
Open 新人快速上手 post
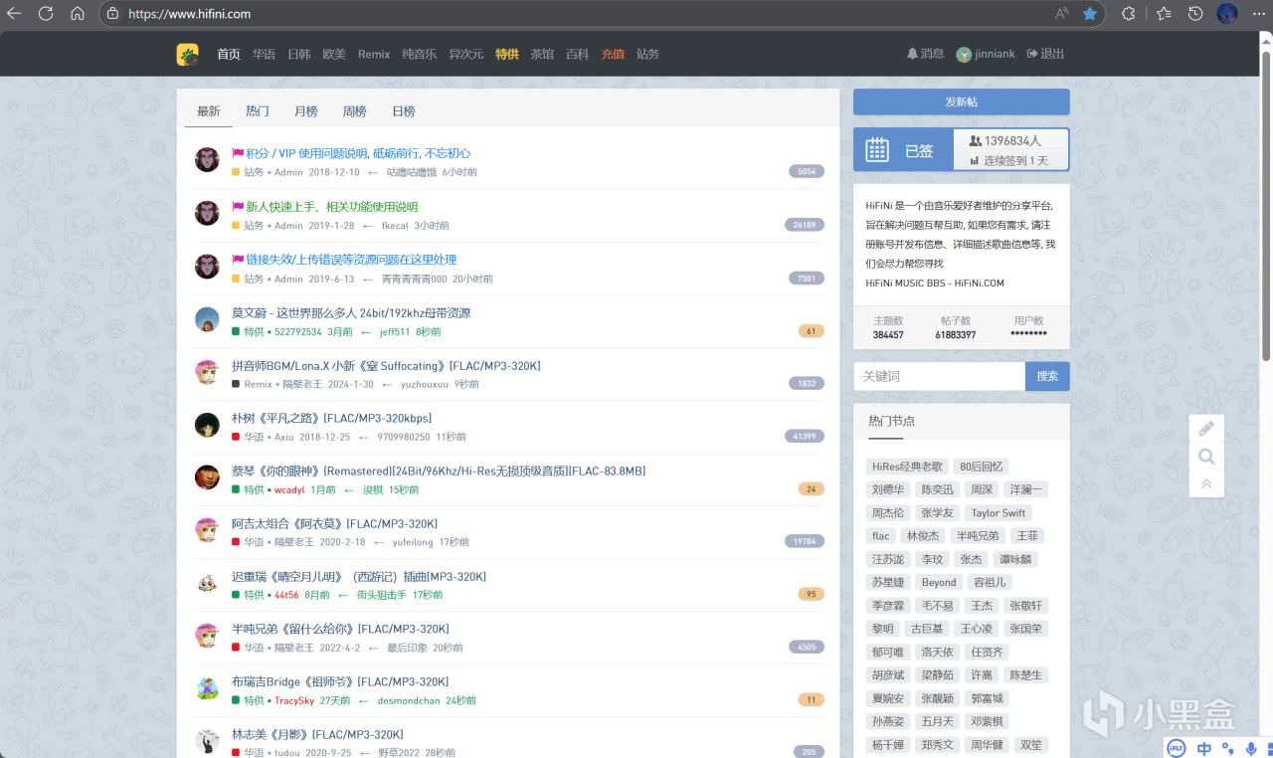(x=332, y=207)
